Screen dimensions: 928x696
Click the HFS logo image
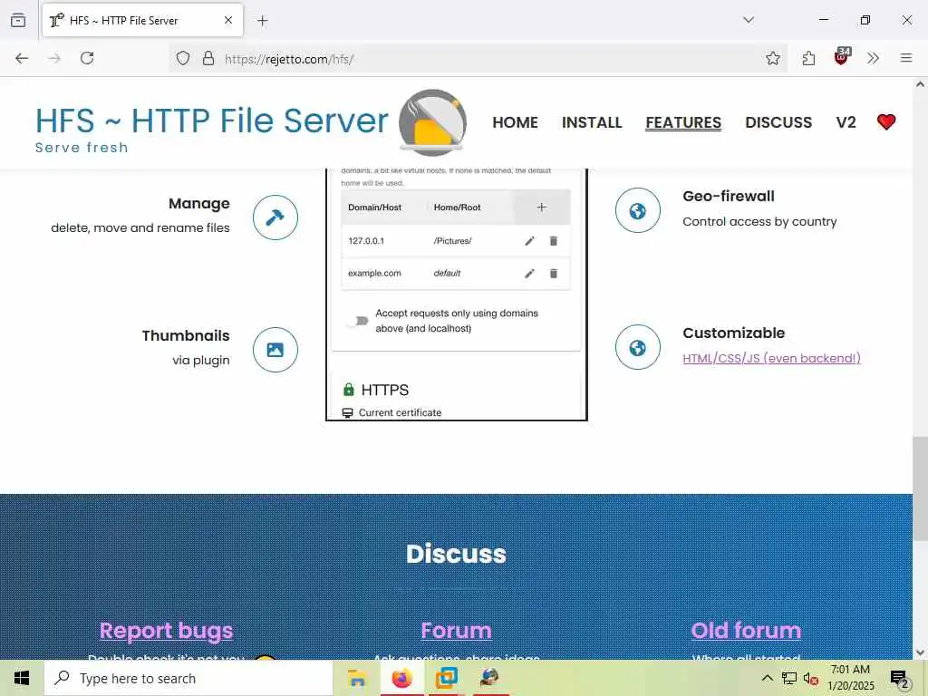pyautogui.click(x=432, y=122)
